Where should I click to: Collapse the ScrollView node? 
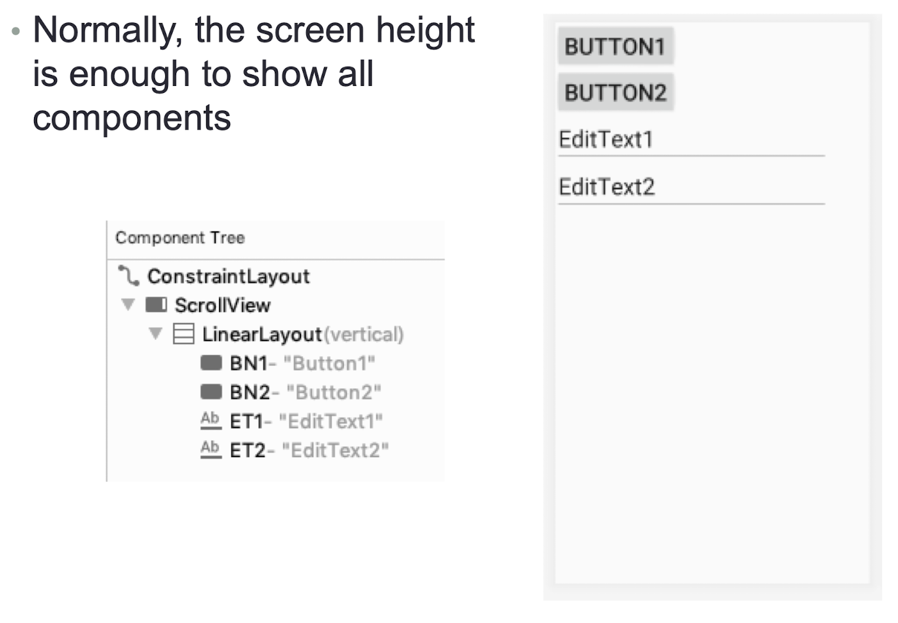pyautogui.click(x=128, y=304)
